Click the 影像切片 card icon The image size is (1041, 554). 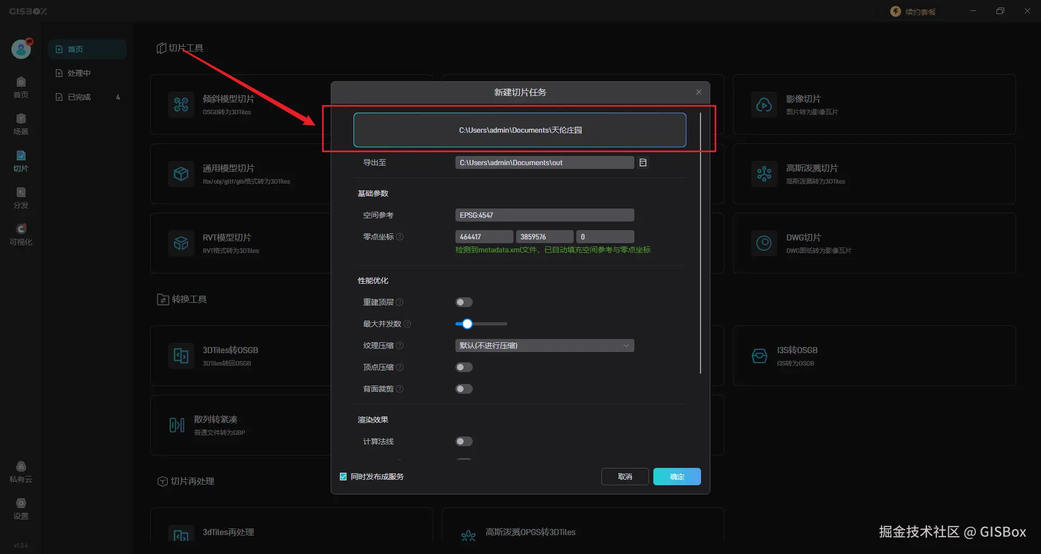click(764, 105)
